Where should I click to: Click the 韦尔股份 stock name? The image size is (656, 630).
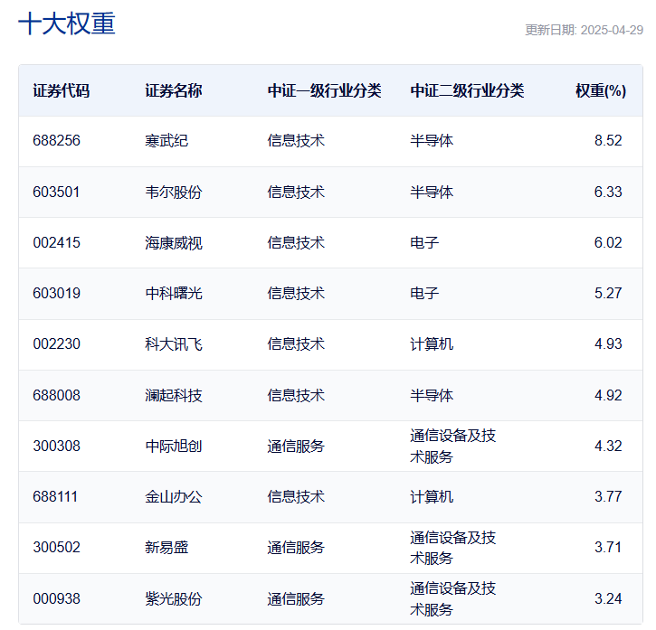(174, 192)
